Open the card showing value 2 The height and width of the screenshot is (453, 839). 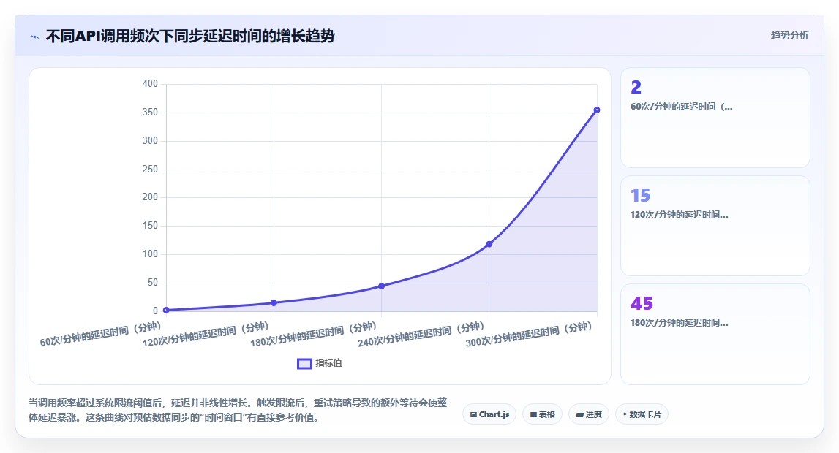coord(715,118)
